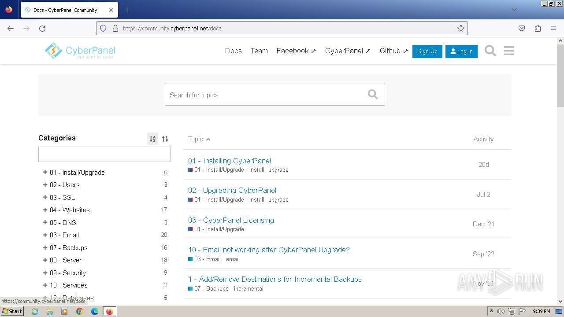564x317 pixels.
Task: Click the CyberPanel logo
Action: point(80,51)
